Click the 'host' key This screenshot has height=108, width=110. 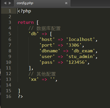pos(47,39)
